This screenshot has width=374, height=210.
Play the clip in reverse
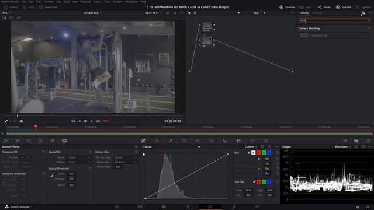click(x=79, y=121)
